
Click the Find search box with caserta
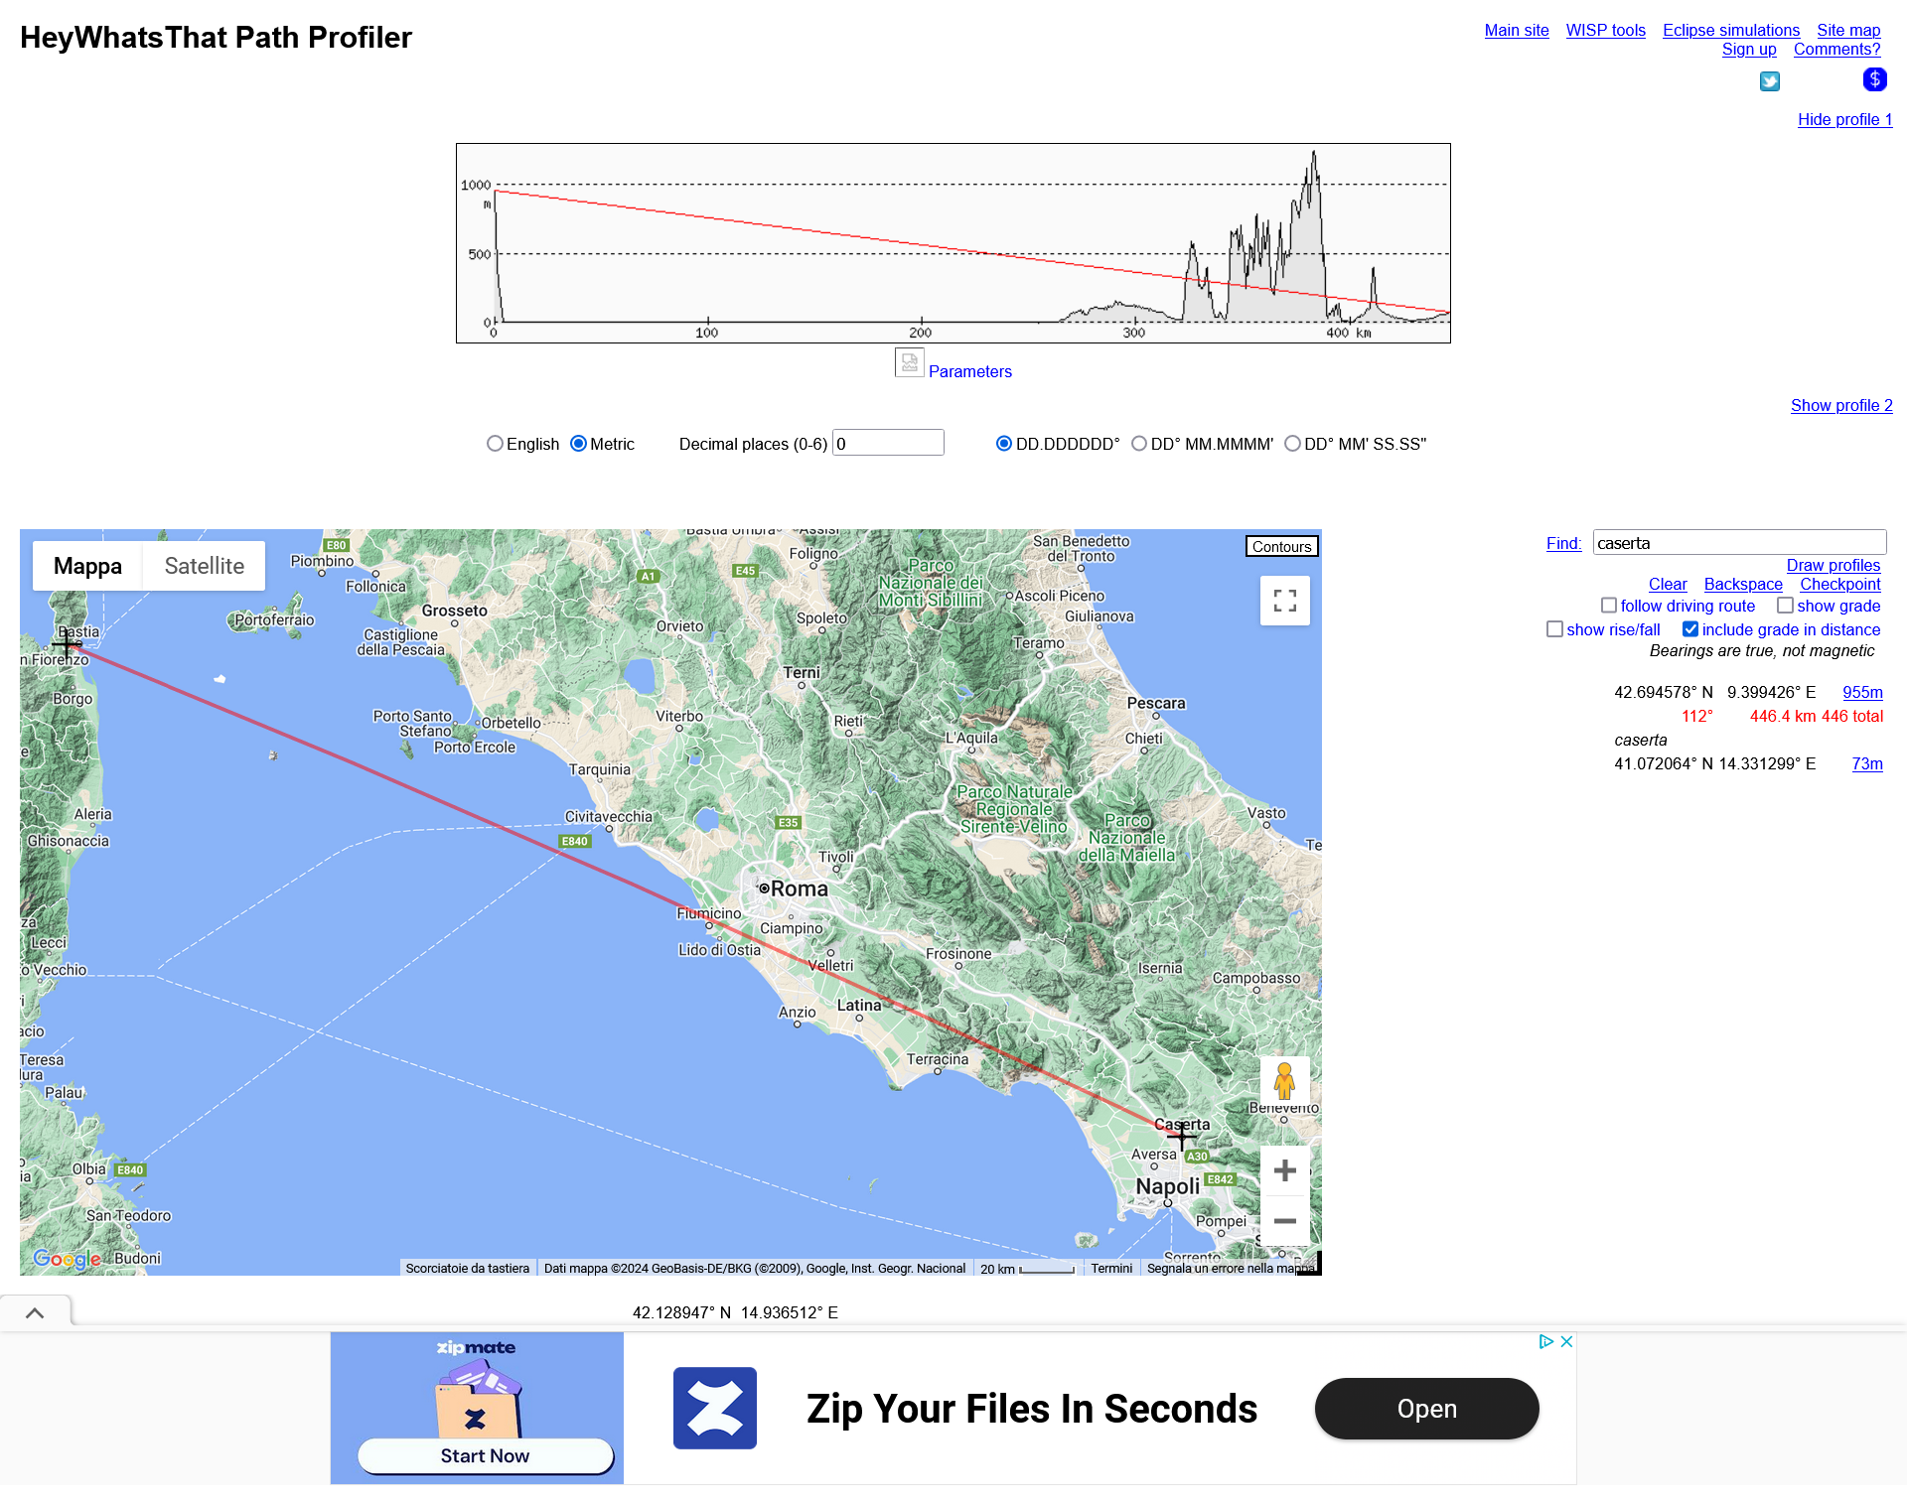(x=1739, y=542)
